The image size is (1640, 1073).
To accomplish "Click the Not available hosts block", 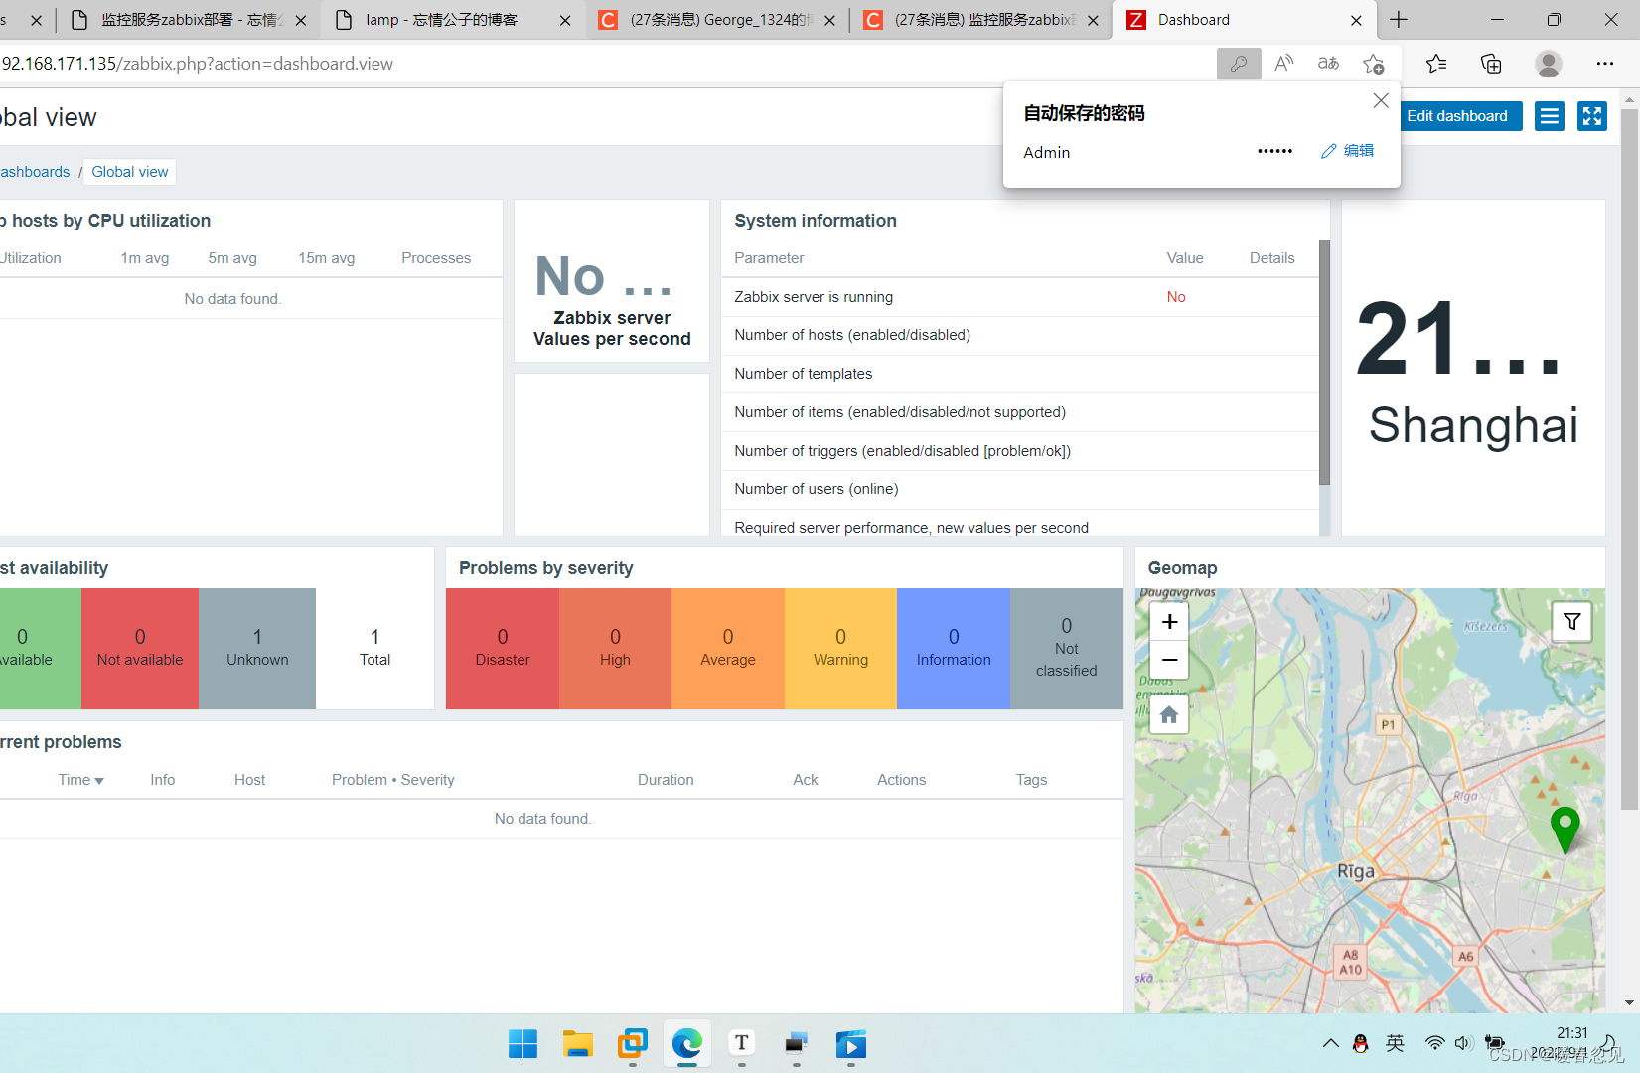I will pyautogui.click(x=140, y=648).
